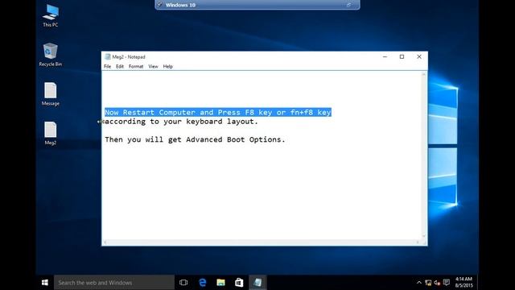The height and width of the screenshot is (290, 515).
Task: Click the line 'according to your keyboard layout.'
Action: pos(181,122)
